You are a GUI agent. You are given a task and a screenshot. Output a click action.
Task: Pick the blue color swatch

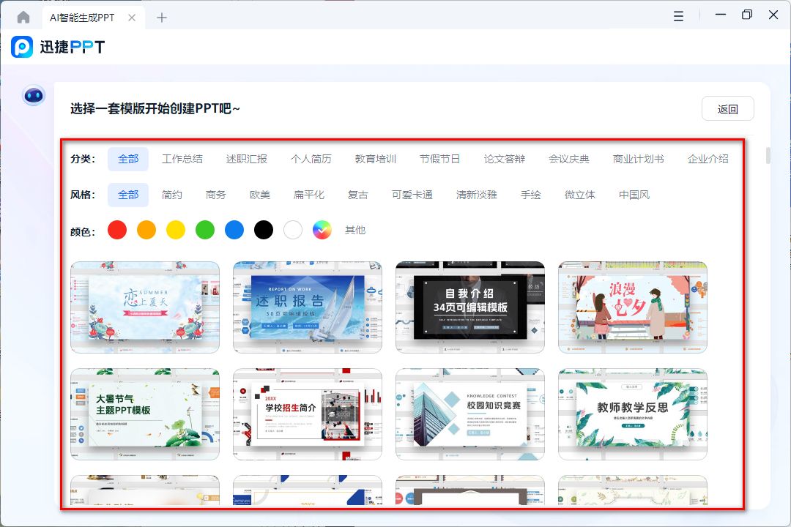pos(234,230)
